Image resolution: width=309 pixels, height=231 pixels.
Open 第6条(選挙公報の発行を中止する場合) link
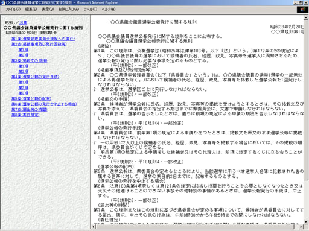[44, 104]
